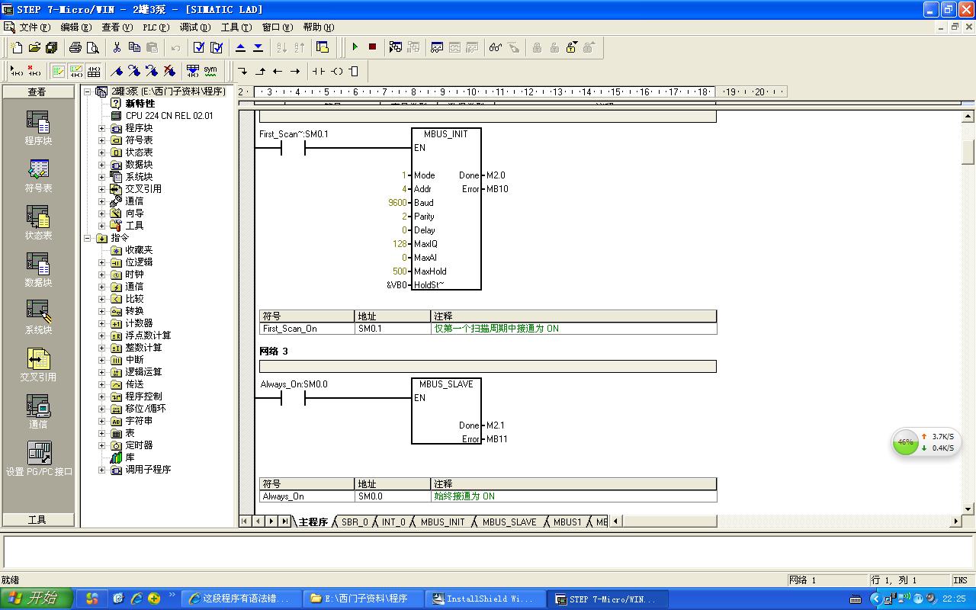
Task: Toggle the bookmark tool
Action: tap(117, 71)
